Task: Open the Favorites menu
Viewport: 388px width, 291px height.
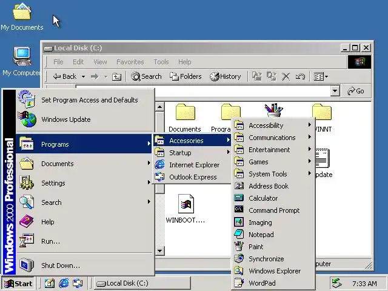Action: point(130,62)
